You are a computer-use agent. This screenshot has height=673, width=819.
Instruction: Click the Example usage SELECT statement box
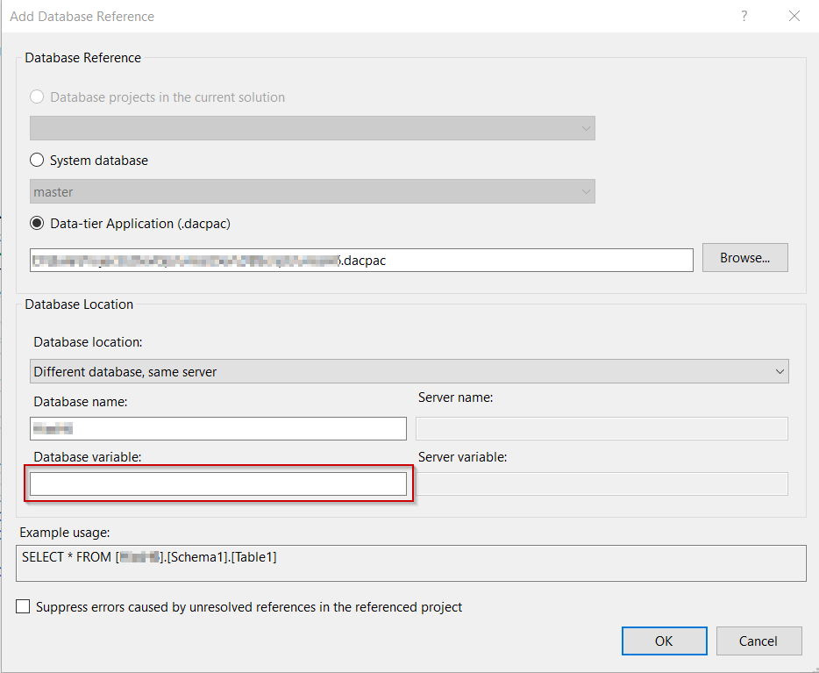410,563
